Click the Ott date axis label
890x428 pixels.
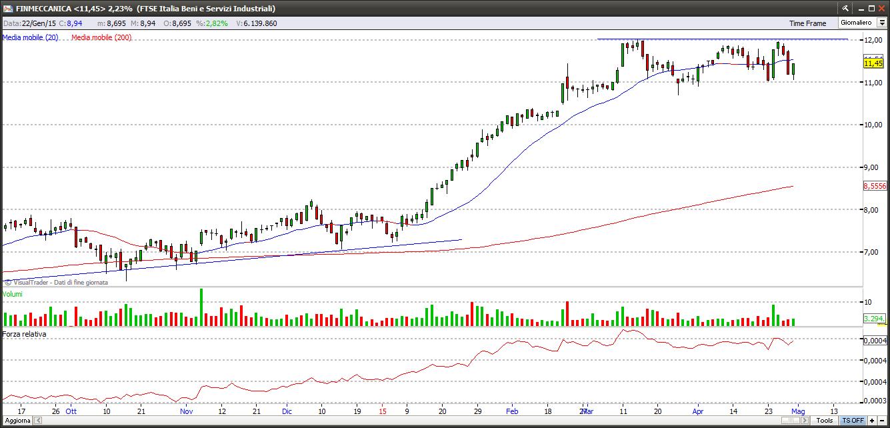(71, 411)
